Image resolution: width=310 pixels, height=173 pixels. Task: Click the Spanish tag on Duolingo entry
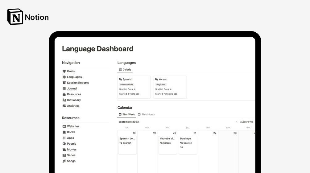click(186, 143)
